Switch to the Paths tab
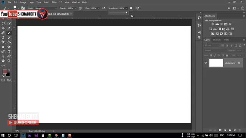Screen dimensions: 246x138 point(226,40)
